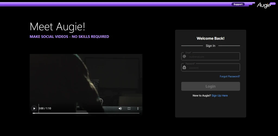Seek along the video progress bar
The height and width of the screenshot is (136, 278).
click(x=86, y=113)
